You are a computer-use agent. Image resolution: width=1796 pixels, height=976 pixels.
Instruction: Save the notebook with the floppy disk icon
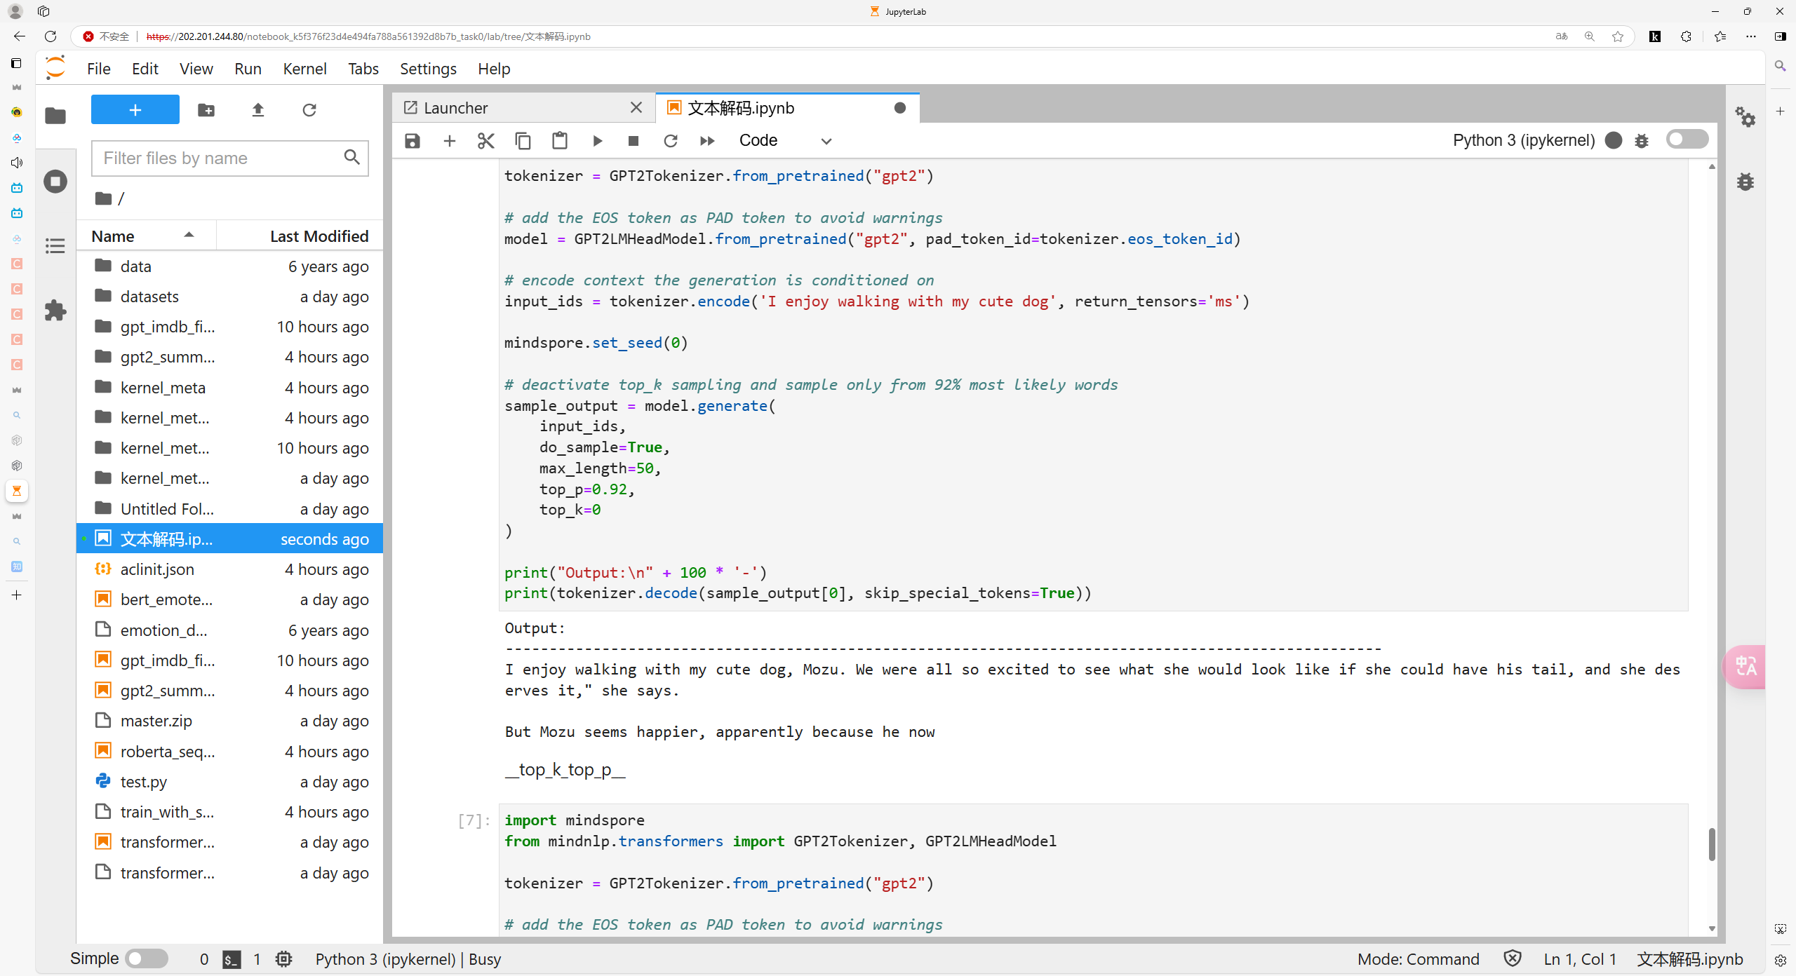point(413,141)
